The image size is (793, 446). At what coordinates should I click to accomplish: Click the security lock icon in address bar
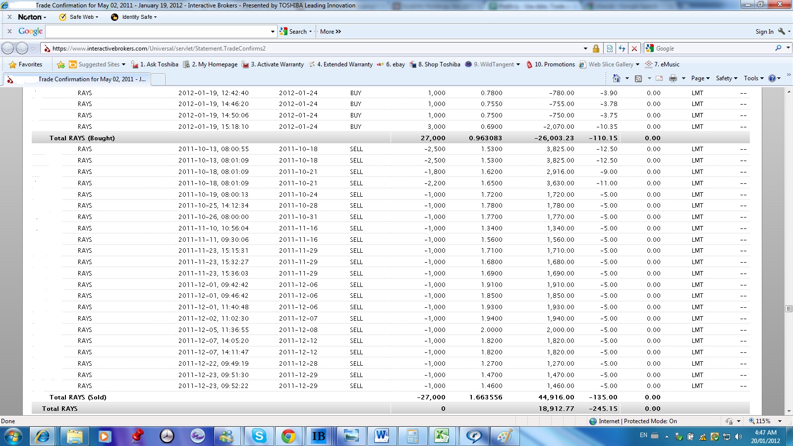coord(596,49)
